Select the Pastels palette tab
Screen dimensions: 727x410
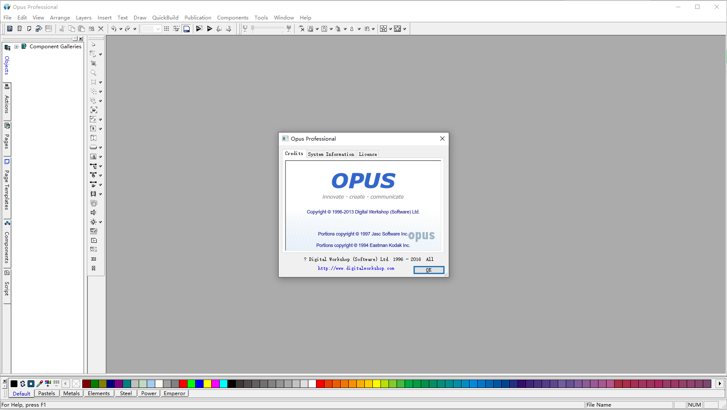(x=47, y=393)
